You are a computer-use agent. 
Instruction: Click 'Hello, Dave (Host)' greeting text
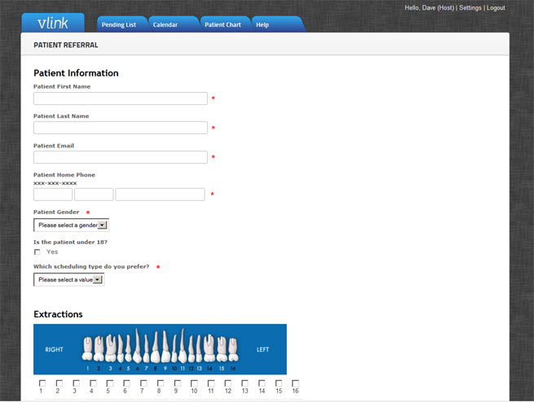[430, 8]
